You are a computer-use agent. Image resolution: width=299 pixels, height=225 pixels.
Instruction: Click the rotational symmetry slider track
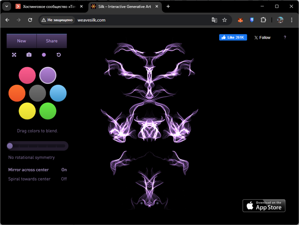pos(38,146)
